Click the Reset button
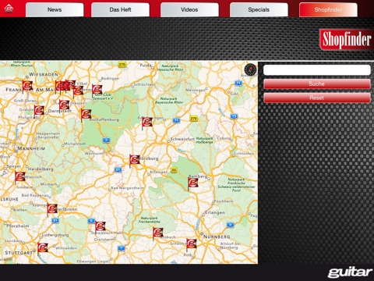The width and height of the screenshot is (374, 281). click(x=317, y=98)
